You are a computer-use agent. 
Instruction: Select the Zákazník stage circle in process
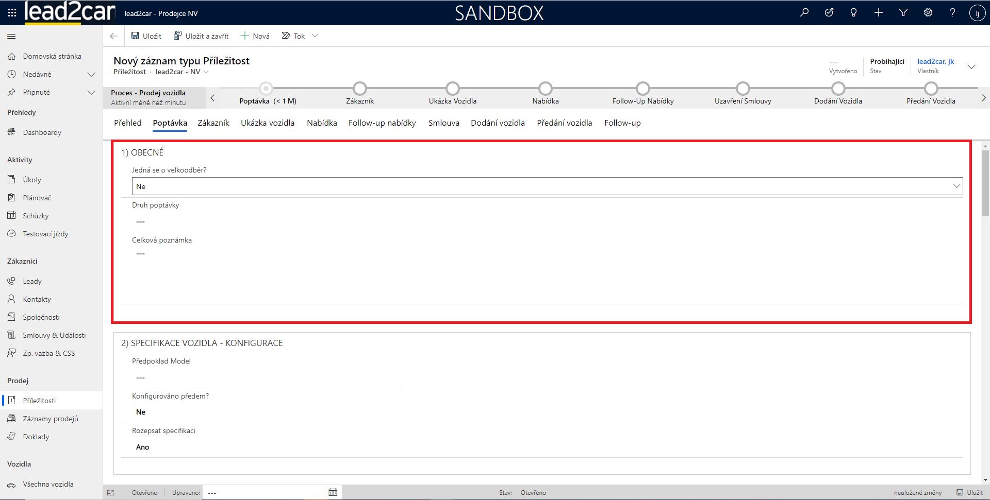click(360, 89)
